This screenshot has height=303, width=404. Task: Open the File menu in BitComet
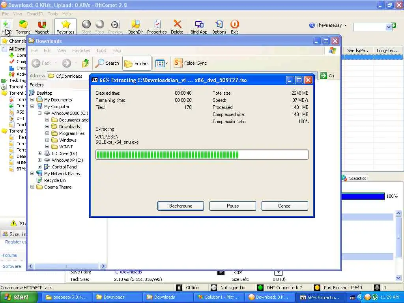5,14
